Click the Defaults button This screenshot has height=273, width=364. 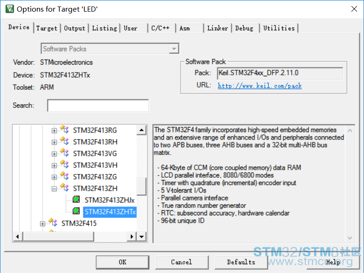(x=241, y=262)
